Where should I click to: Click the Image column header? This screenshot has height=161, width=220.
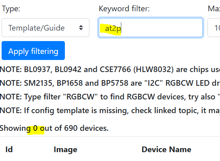(x=66, y=150)
